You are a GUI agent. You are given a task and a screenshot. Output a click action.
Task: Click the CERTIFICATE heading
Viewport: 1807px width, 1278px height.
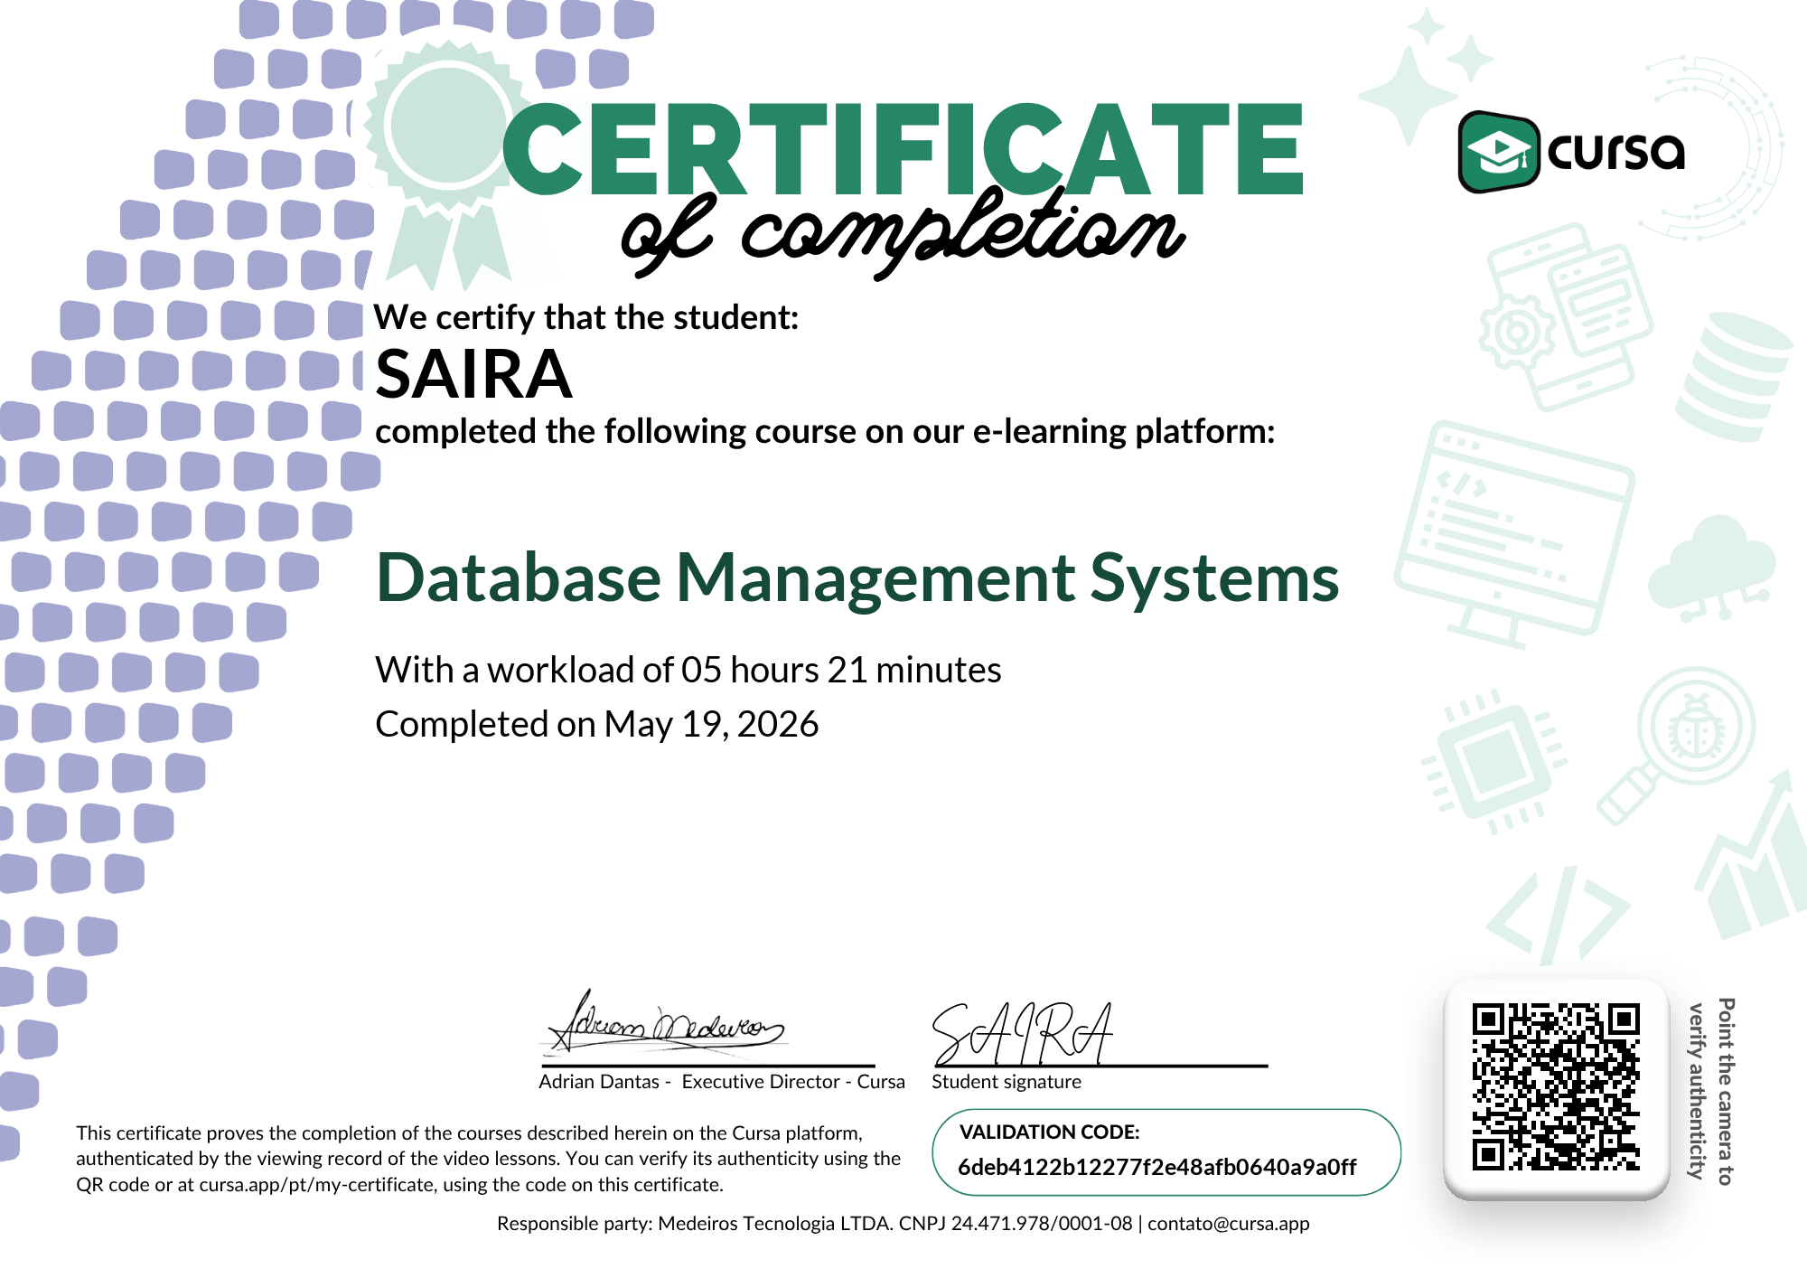(903, 149)
